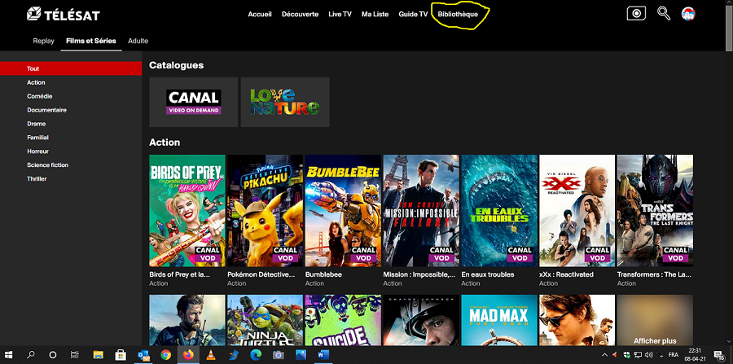This screenshot has height=364, width=733.
Task: Open the FRA language indicator
Action: (x=674, y=355)
